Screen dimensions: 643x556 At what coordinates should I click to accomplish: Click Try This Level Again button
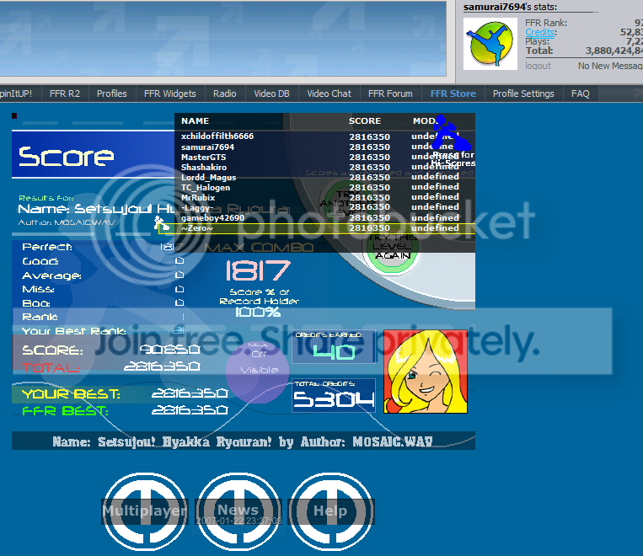click(393, 250)
